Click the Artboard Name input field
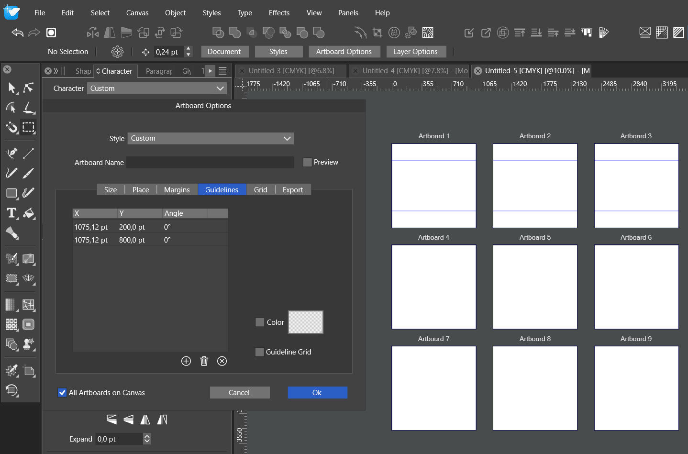The height and width of the screenshot is (454, 688). 210,163
